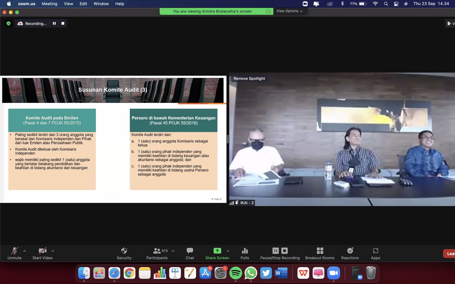The height and width of the screenshot is (284, 455).
Task: Expand the arrow next to Participants count
Action: [x=173, y=251]
